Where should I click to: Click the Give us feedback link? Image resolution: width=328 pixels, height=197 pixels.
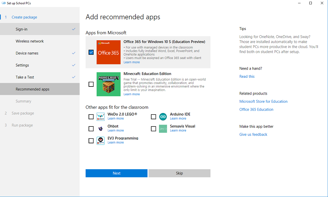tap(253, 135)
